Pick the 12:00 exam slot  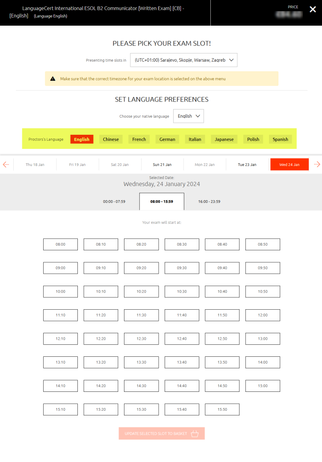(x=263, y=315)
